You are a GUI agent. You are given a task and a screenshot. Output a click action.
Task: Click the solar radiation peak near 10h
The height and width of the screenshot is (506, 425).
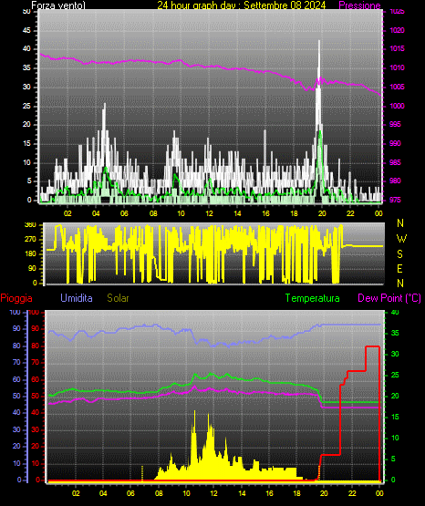(194, 412)
